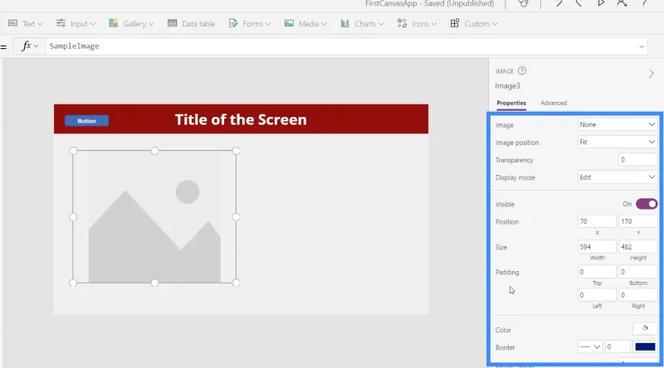Select the Title of the Screen label
Viewport: 664px width, 368px height.
[x=241, y=119]
